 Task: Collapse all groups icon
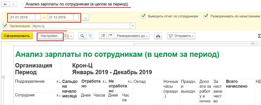pyautogui.click(x=110, y=36)
